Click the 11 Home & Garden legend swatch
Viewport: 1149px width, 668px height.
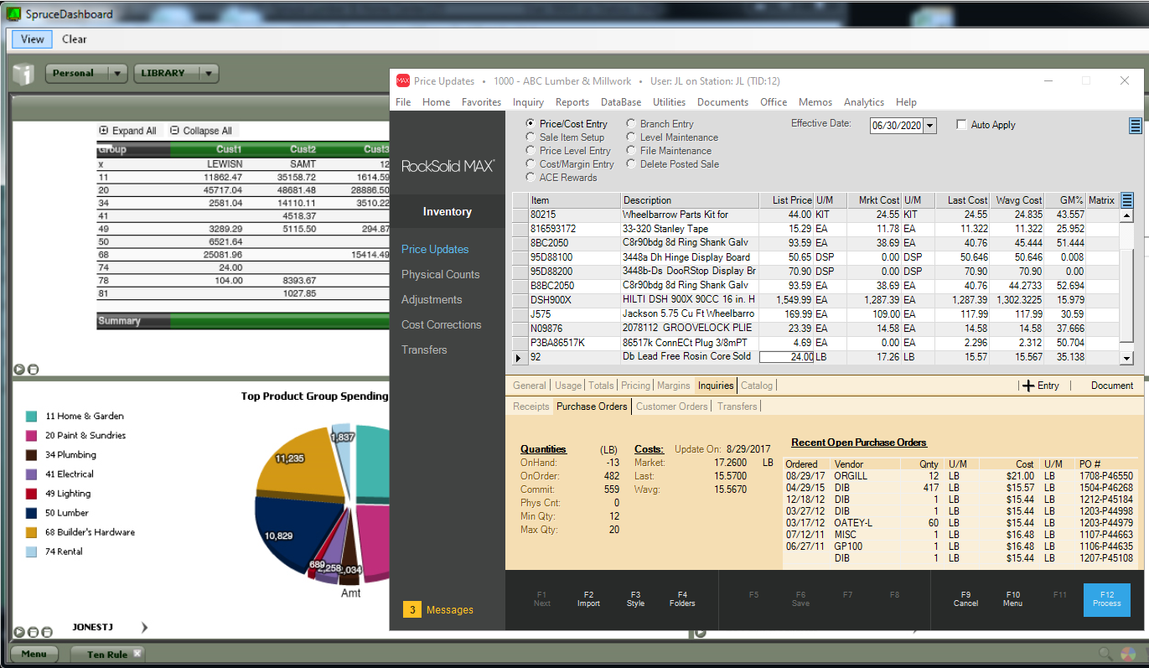coord(31,416)
